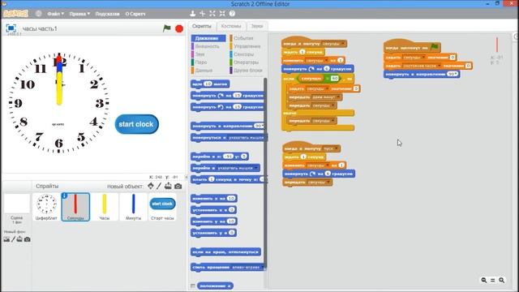Choose new backdrop from library icon
The height and width of the screenshot is (292, 519).
(6, 239)
